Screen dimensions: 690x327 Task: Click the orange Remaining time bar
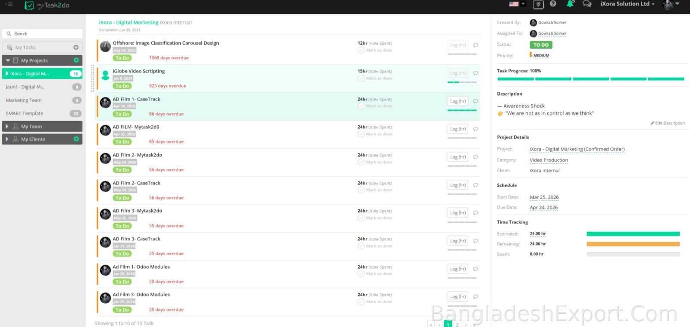point(633,244)
